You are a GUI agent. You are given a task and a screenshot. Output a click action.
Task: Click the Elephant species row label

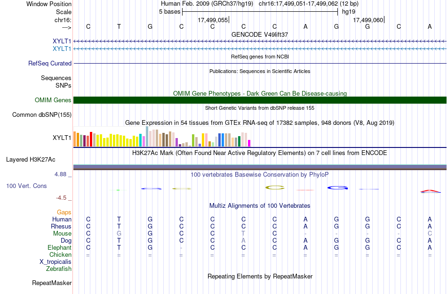(x=60, y=247)
